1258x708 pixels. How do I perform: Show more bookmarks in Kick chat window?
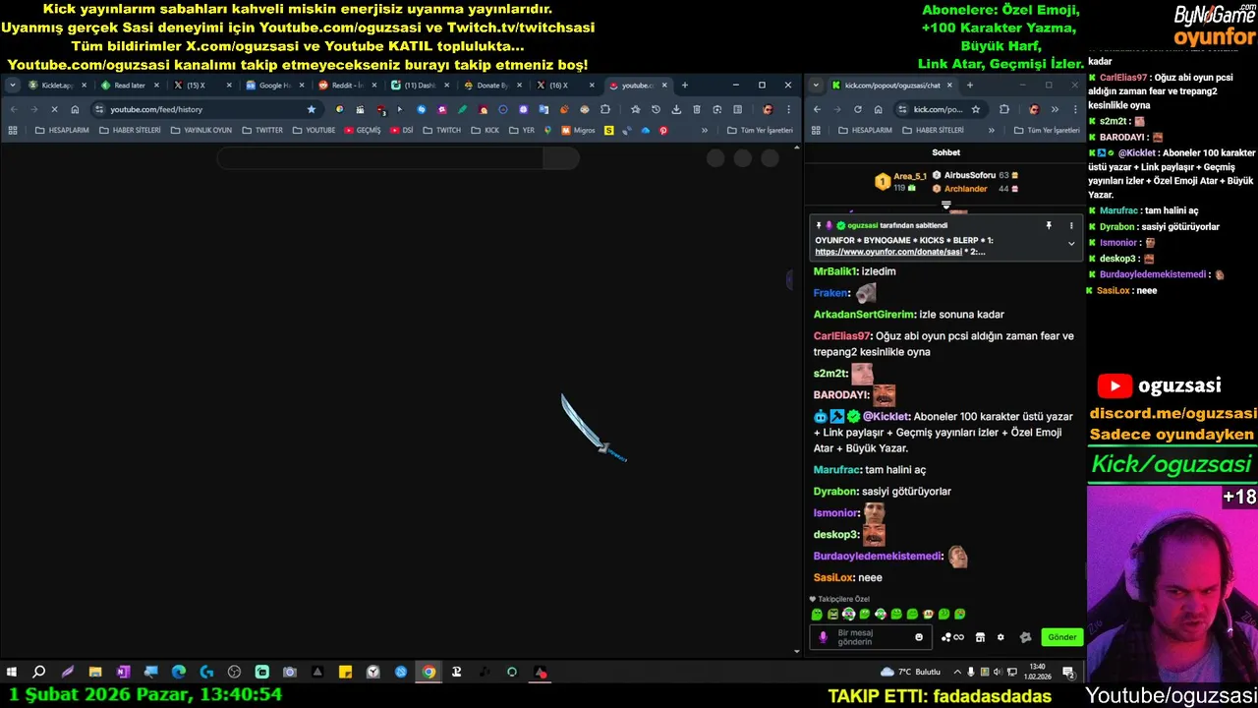tap(991, 130)
